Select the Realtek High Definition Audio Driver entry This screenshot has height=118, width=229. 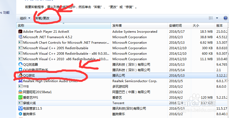coord(50,81)
